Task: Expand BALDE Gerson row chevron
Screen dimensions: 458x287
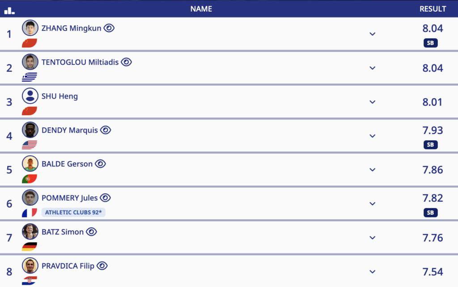Action: pos(372,170)
